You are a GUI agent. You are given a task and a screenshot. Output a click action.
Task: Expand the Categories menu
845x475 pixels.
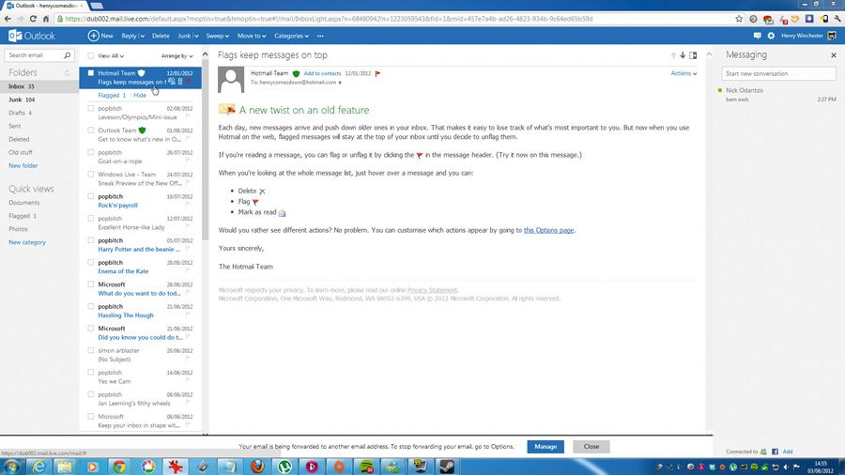(292, 36)
